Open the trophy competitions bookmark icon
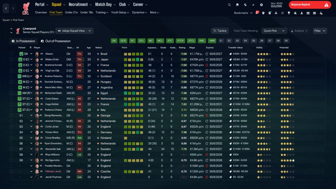This screenshot has height=189, width=336. coord(289,13)
